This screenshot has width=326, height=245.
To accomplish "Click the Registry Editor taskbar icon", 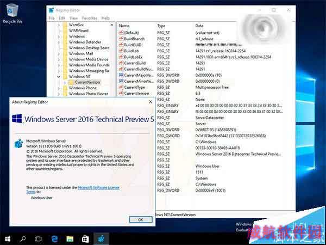I will pos(101,239).
